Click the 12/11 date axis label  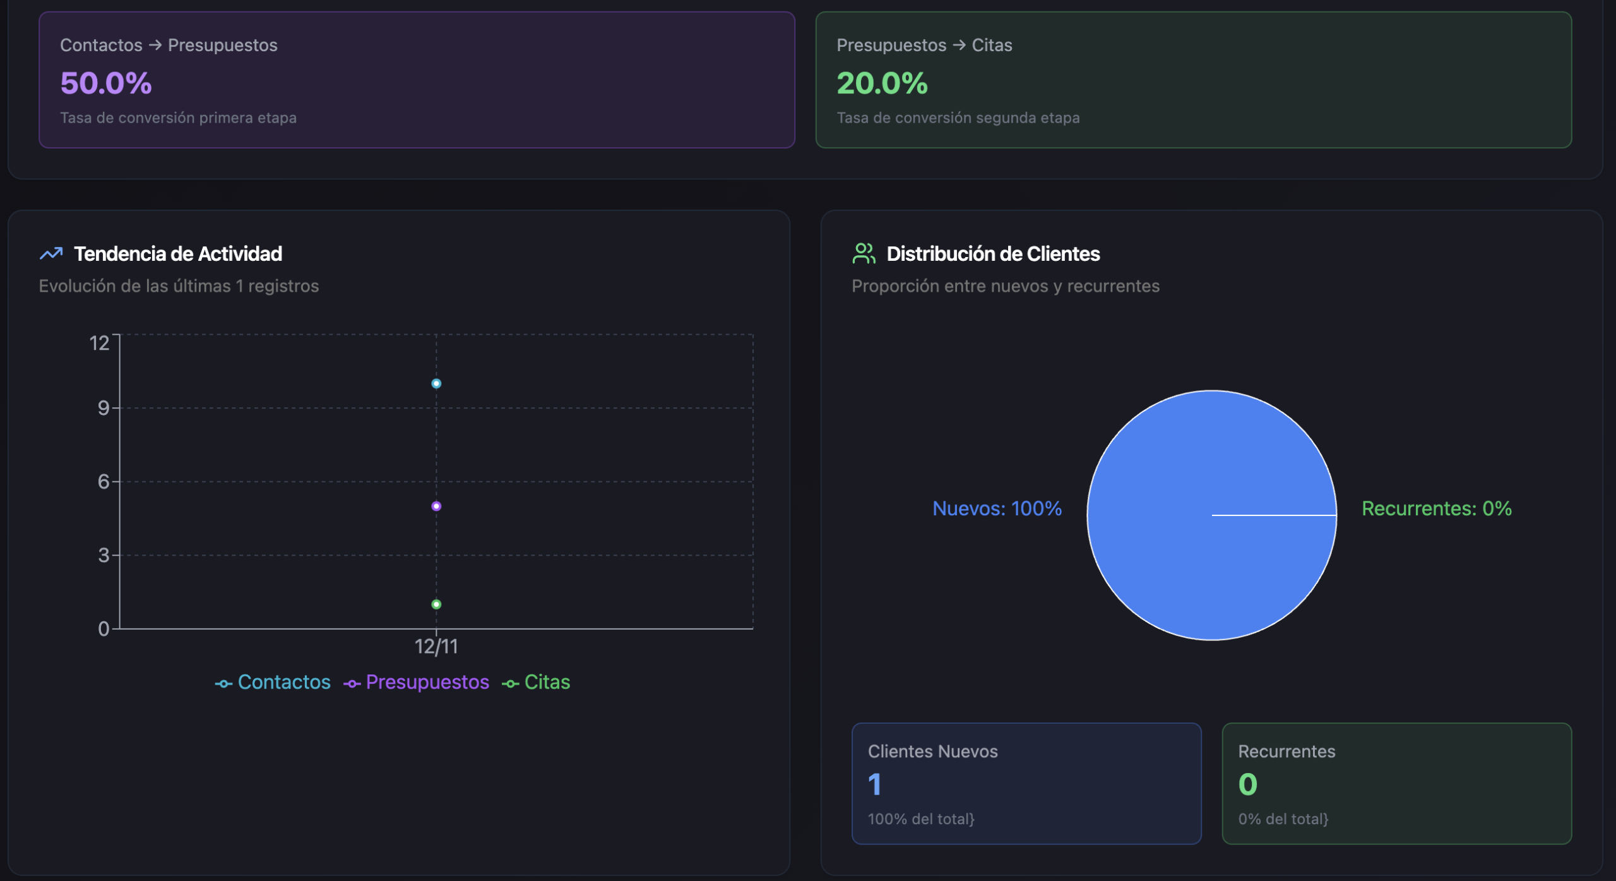pos(436,647)
